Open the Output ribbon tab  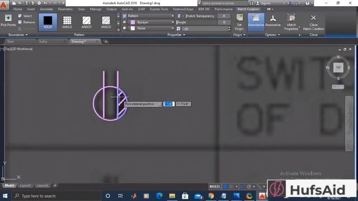(x=111, y=9)
